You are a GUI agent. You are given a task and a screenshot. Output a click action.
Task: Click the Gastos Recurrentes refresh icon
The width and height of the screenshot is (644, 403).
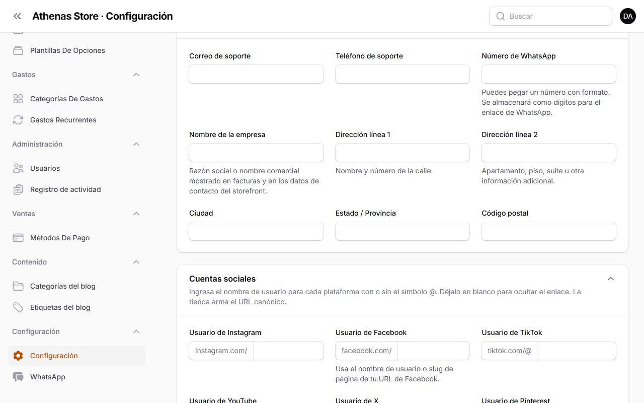point(18,120)
